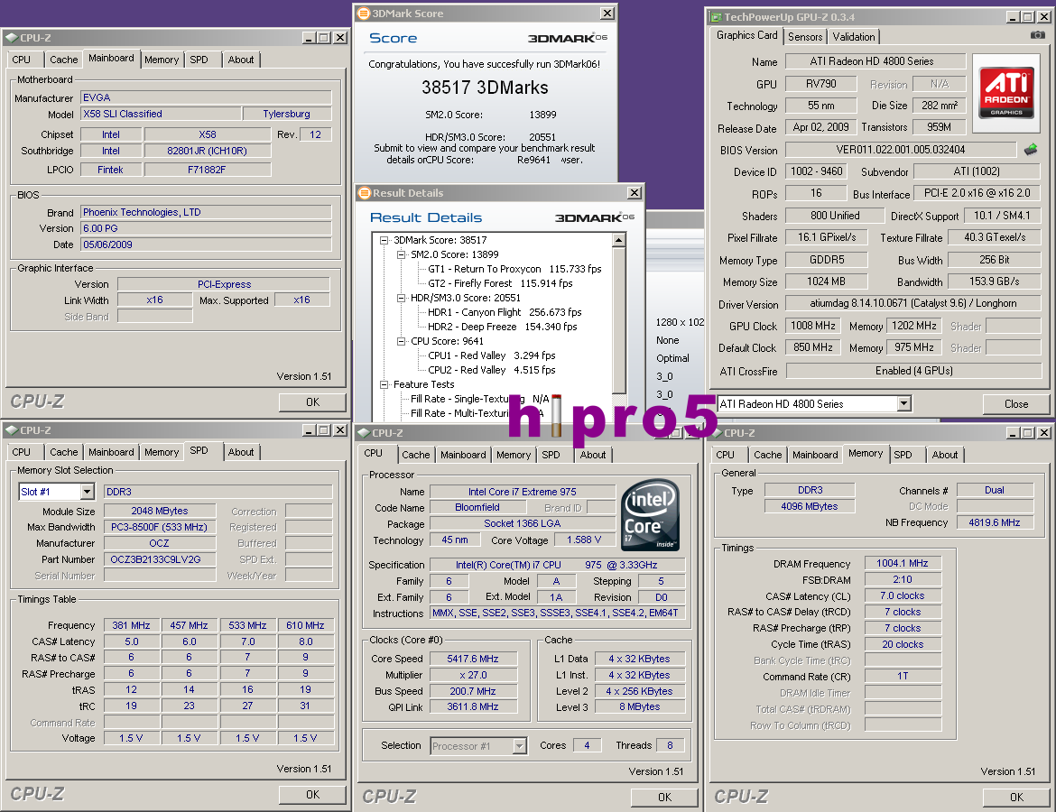Image resolution: width=1056 pixels, height=812 pixels.
Task: Click OK in CPU-Z SPD window
Action: [x=312, y=795]
